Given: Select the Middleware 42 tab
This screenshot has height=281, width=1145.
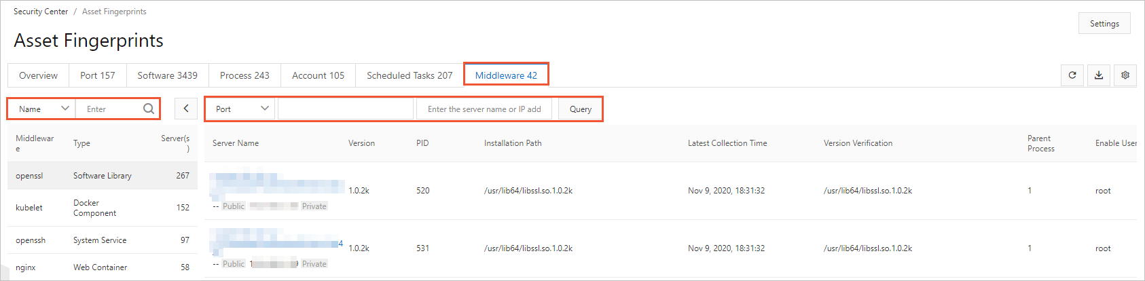Looking at the screenshot, I should click(x=506, y=75).
